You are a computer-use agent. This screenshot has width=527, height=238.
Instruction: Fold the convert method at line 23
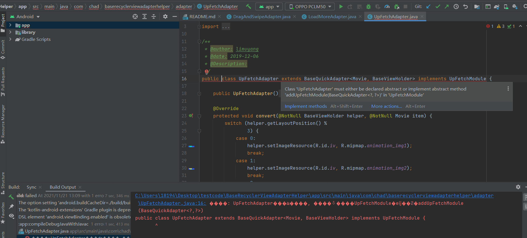pyautogui.click(x=199, y=116)
